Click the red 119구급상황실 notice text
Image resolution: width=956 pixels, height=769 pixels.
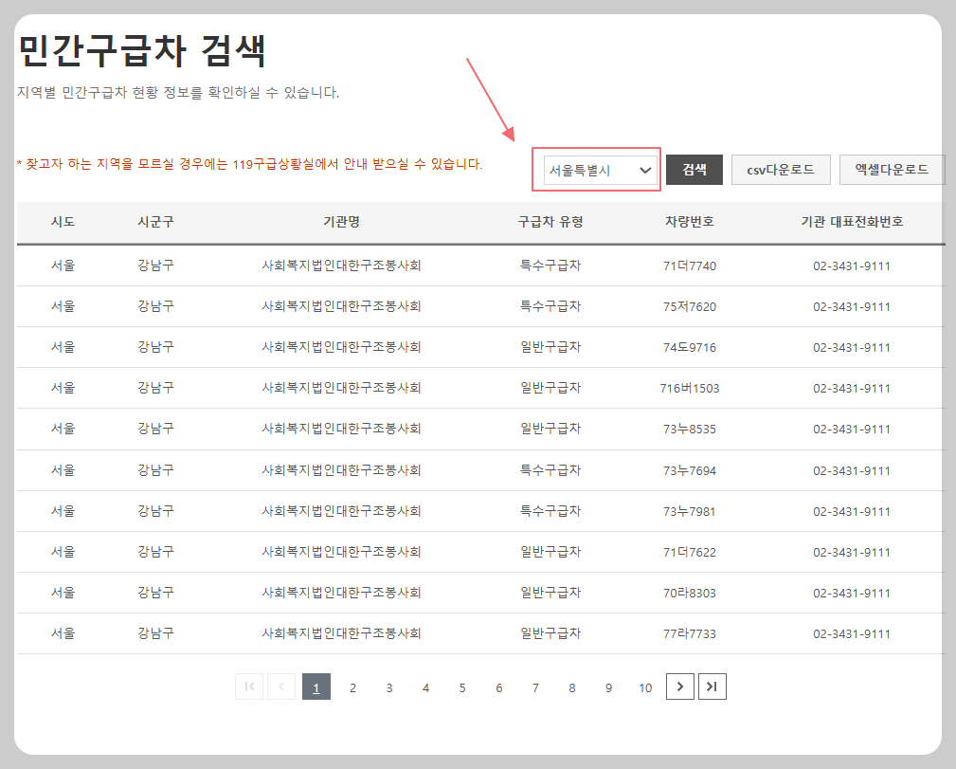[x=249, y=164]
